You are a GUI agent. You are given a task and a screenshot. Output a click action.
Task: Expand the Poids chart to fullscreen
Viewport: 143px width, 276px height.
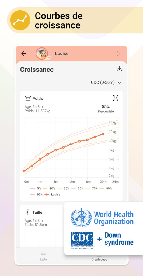[116, 98]
